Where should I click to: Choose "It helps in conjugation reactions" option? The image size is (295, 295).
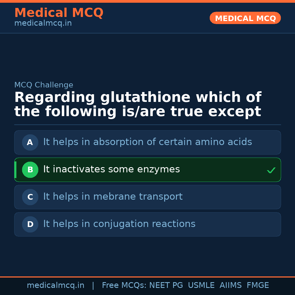click(x=119, y=224)
